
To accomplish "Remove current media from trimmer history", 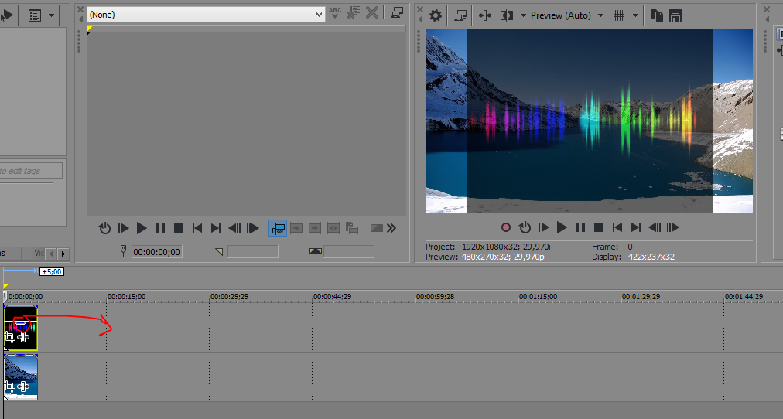I will tap(372, 13).
